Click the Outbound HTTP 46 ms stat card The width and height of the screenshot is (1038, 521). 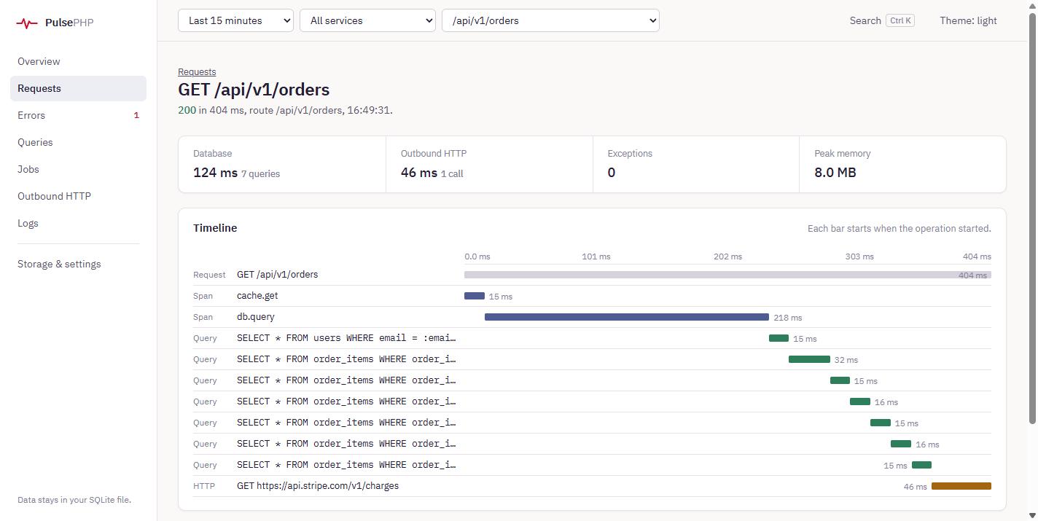click(x=489, y=164)
